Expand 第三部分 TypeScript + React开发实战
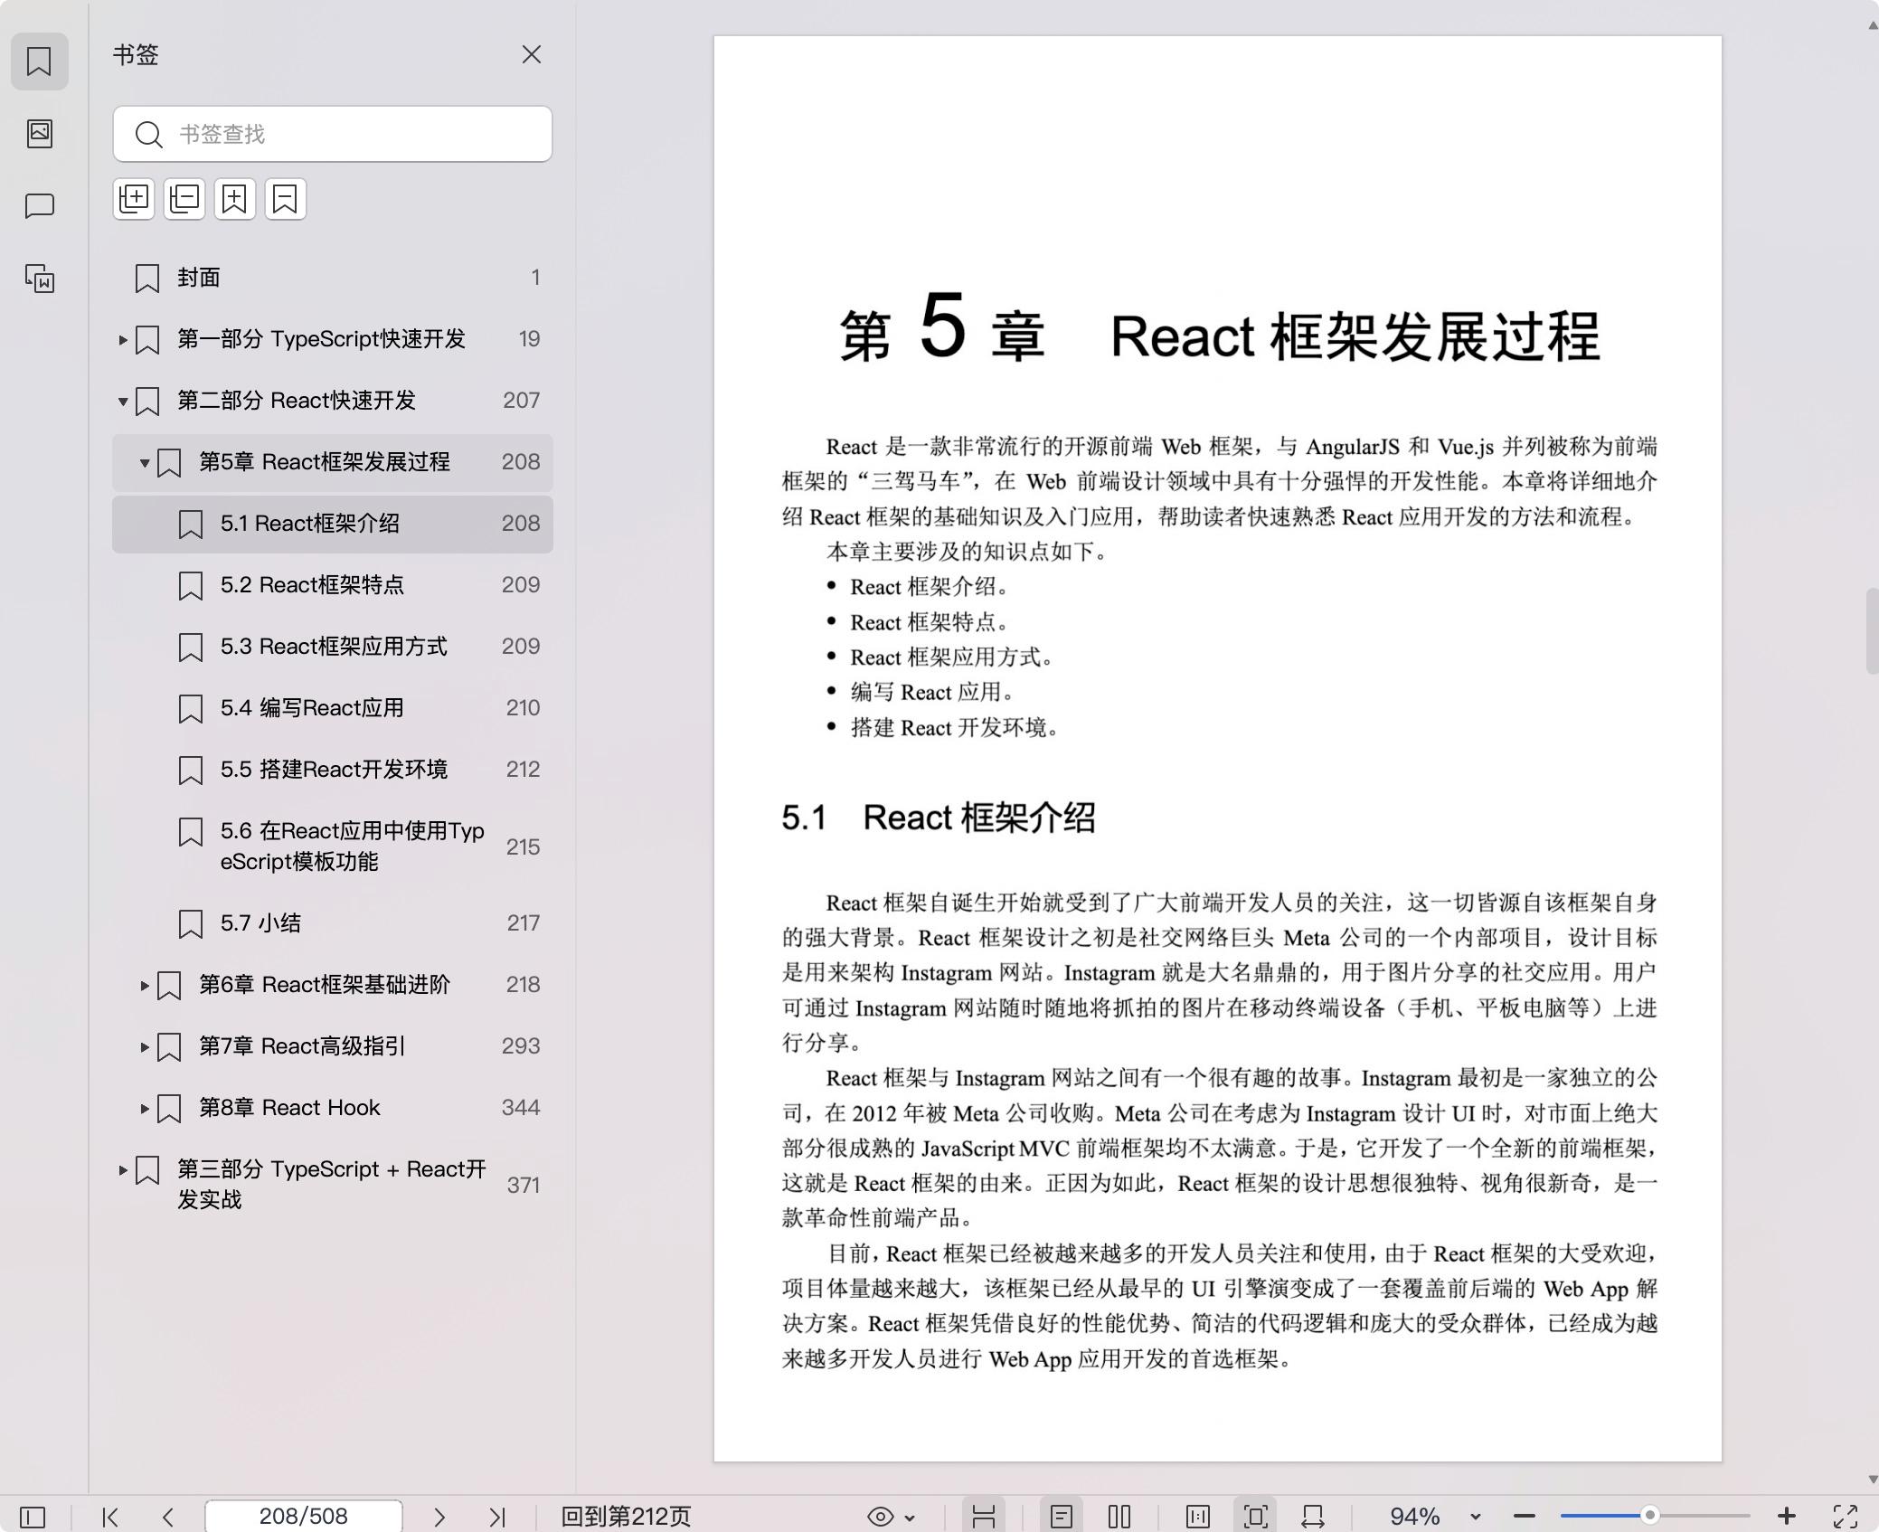 pos(123,1170)
